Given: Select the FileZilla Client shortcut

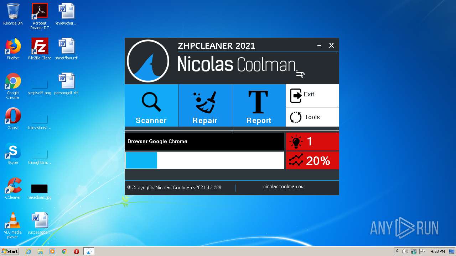Looking at the screenshot, I should coord(40,49).
